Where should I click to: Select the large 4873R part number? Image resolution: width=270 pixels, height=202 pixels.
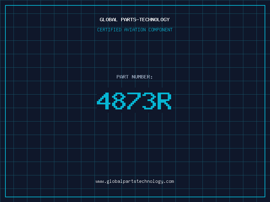click(135, 101)
